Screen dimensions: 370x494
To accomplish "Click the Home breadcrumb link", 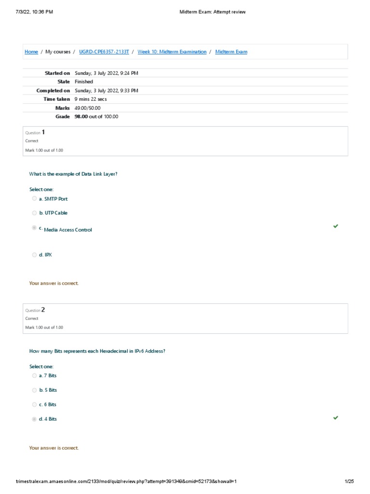I will point(31,52).
